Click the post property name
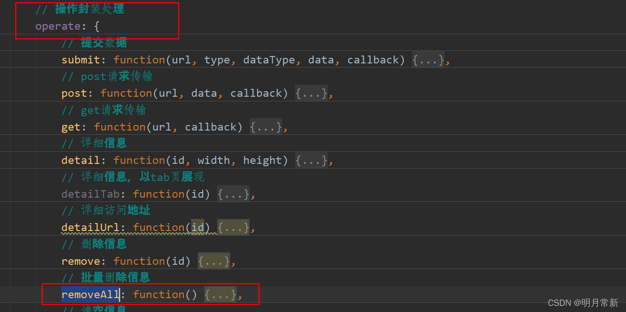The image size is (626, 312). [74, 94]
